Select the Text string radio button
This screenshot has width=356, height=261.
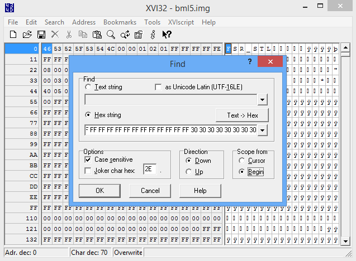click(x=88, y=88)
